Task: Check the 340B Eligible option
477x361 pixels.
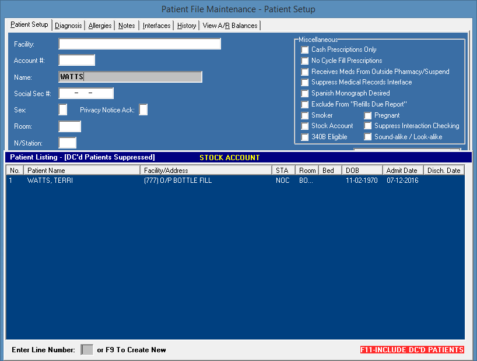Action: click(x=305, y=137)
